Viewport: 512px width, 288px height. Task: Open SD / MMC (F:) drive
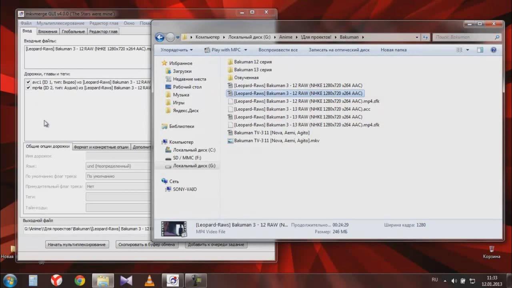pos(183,158)
